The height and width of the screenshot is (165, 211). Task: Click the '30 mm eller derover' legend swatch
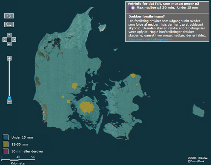(x=6, y=151)
